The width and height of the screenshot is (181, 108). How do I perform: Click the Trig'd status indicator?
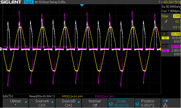pos(29,2)
